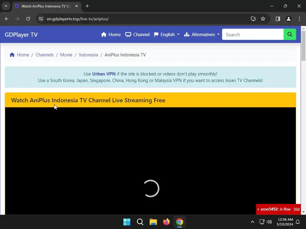This screenshot has height=229, width=306.
Task: Open Firefox from the taskbar
Action: pyautogui.click(x=166, y=222)
